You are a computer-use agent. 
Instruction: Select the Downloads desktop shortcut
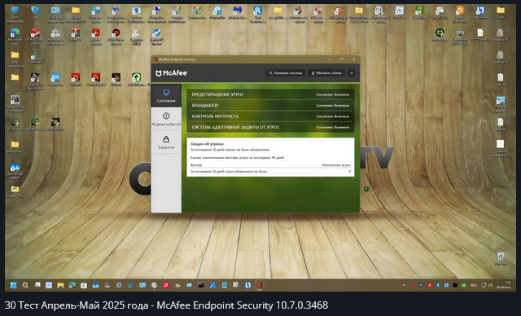tap(35, 57)
